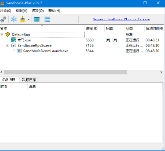Collapse the DefaultBox tree node
The height and width of the screenshot is (151, 165).
click(x=2, y=35)
